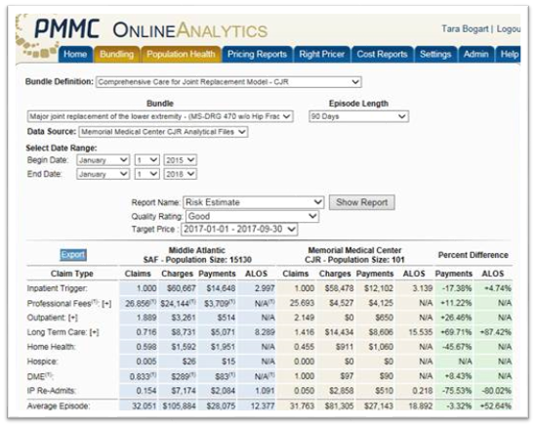The height and width of the screenshot is (427, 536).
Task: Open End Date month dropdown
Action: (103, 174)
